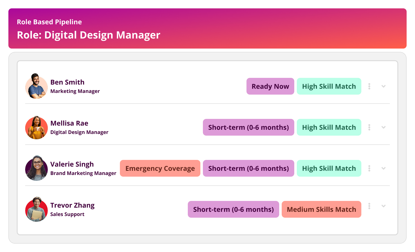Click Ben Smith's High Skill Match badge
Screen dimensions: 415x252
click(329, 86)
